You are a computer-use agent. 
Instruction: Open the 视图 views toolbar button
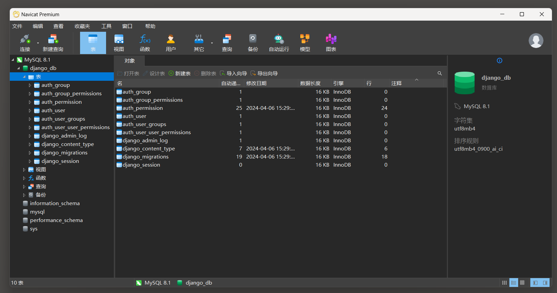(x=119, y=43)
